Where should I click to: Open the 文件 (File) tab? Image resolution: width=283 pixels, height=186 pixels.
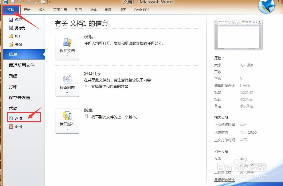click(x=11, y=10)
